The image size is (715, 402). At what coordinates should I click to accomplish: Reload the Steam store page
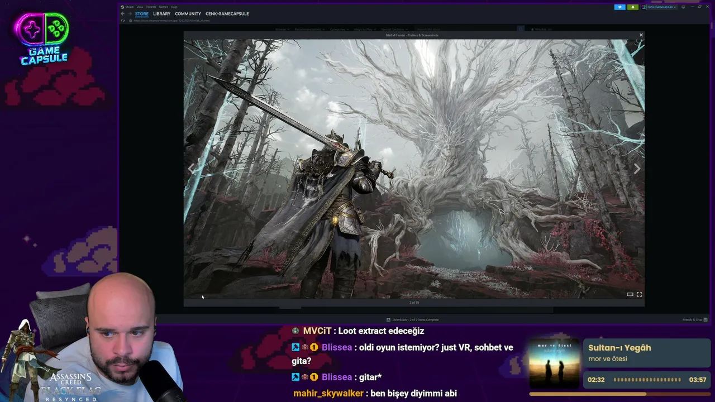pyautogui.click(x=123, y=21)
